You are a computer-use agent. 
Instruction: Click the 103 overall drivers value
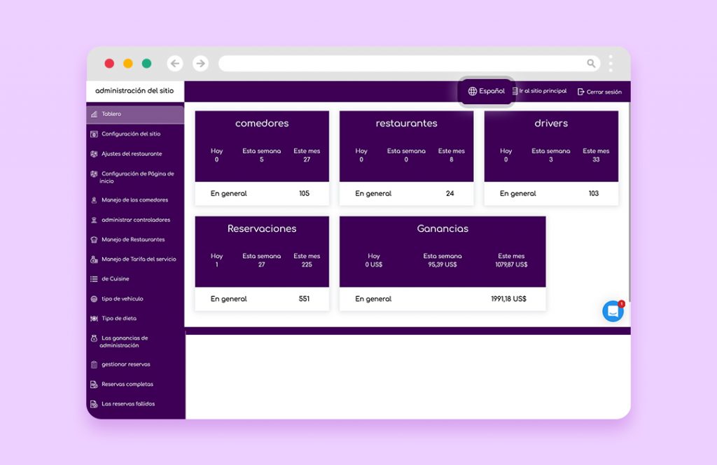[594, 193]
